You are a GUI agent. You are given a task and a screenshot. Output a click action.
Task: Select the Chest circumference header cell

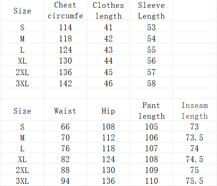point(65,10)
